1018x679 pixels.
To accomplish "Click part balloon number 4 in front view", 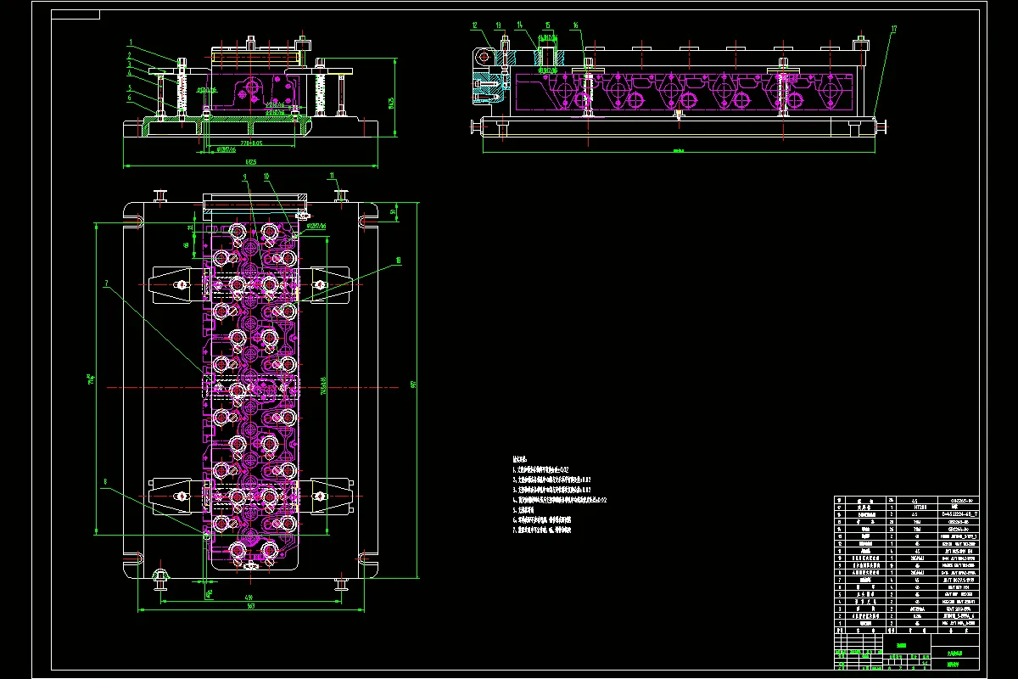I will tap(131, 73).
